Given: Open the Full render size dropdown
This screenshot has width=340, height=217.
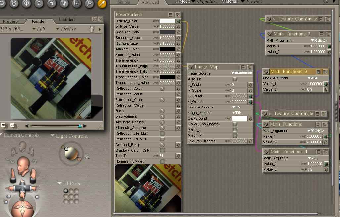Looking at the screenshot, I should coord(39,29).
